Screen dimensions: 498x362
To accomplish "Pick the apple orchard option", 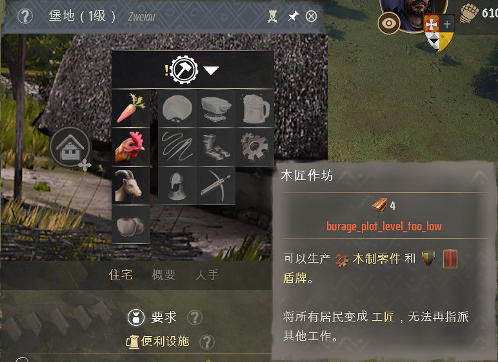I will (x=131, y=225).
